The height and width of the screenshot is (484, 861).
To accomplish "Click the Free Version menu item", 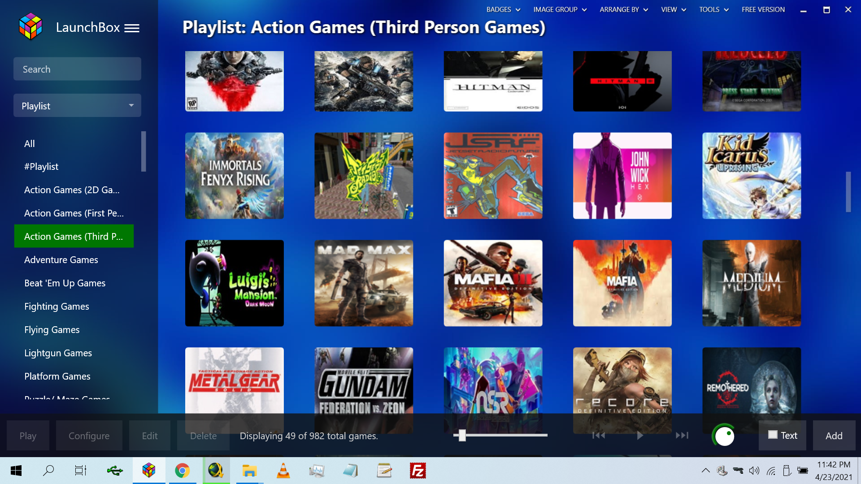I will (763, 9).
